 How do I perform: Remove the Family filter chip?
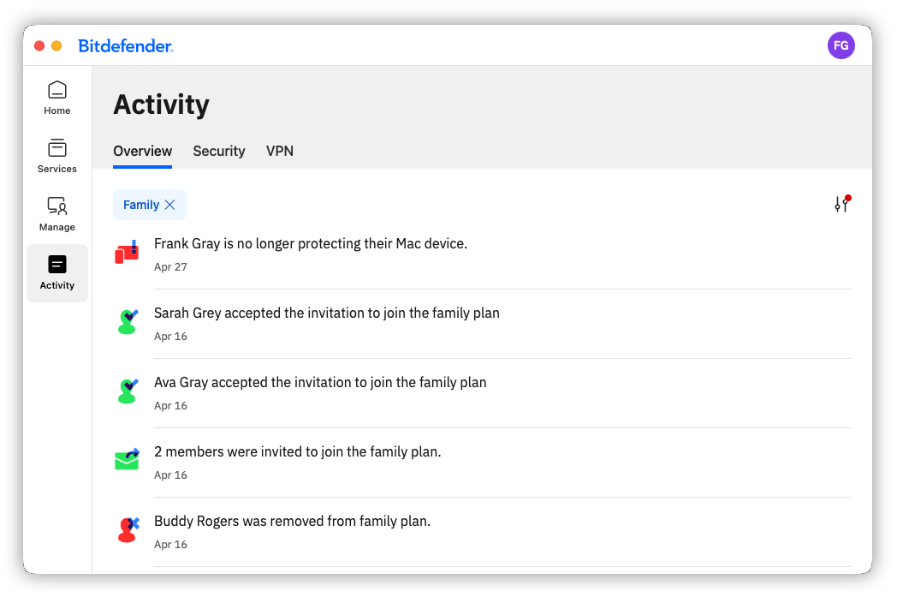pos(170,205)
